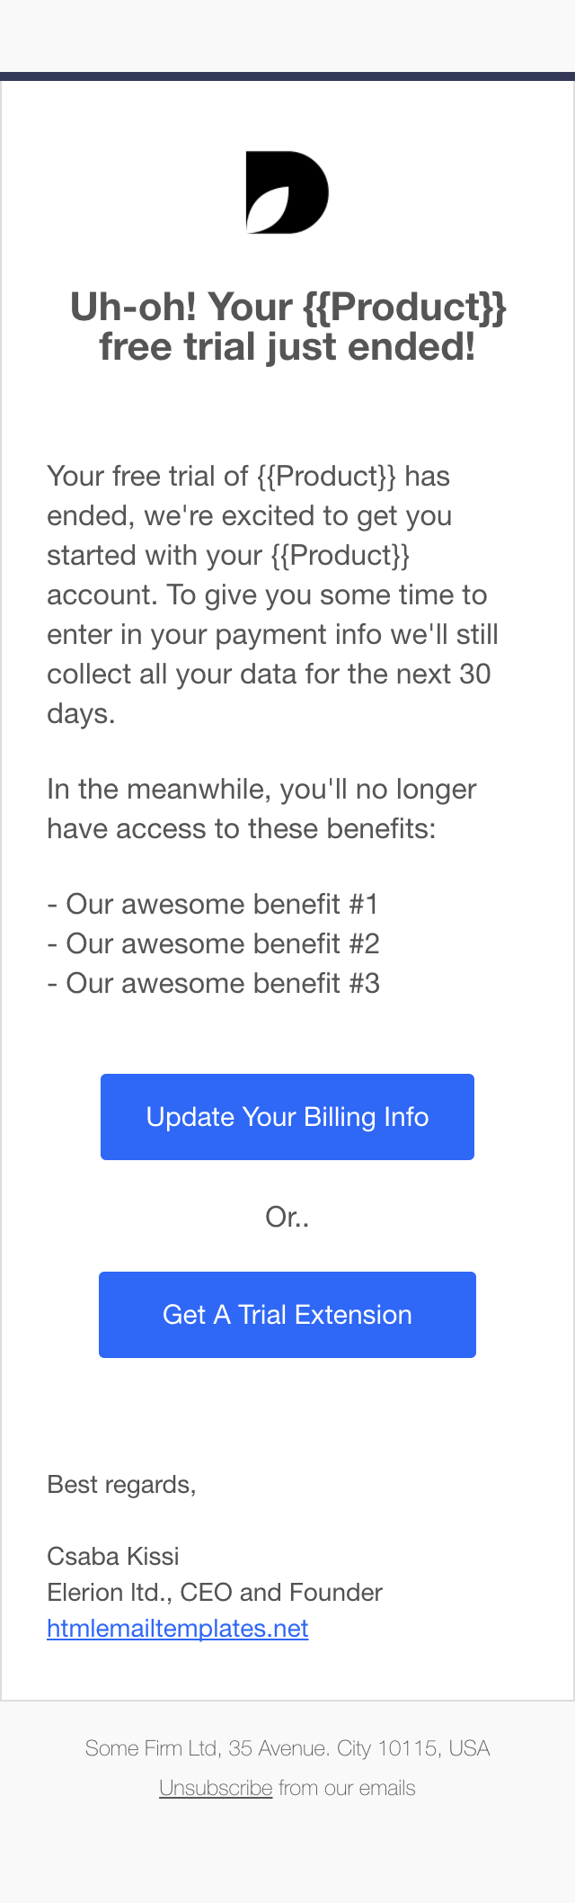
Task: Select the 'Our awesome benefit #1' line
Action: [213, 904]
